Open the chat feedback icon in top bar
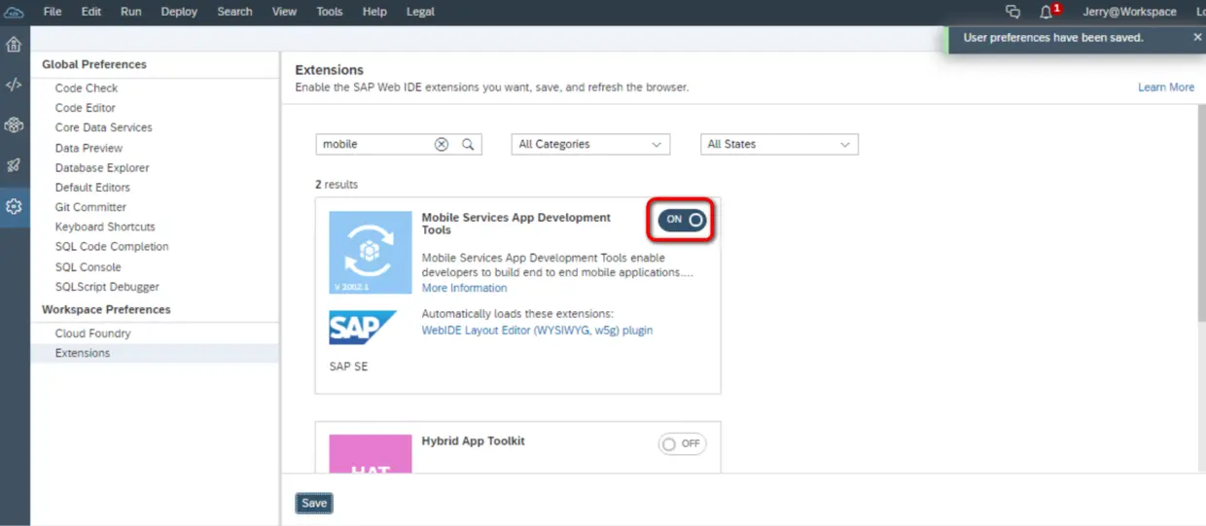 pos(1013,12)
